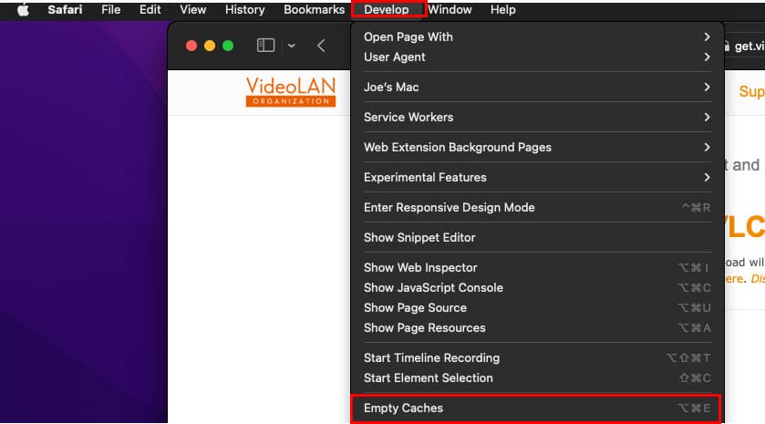The height and width of the screenshot is (424, 765).
Task: Select Start Element Selection
Action: (537, 378)
